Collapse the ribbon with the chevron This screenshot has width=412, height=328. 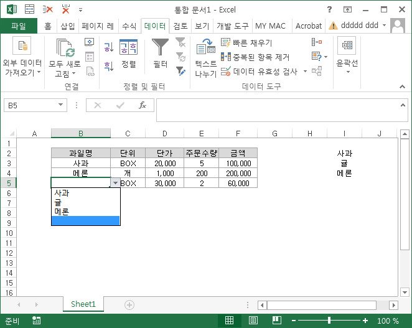pos(402,87)
